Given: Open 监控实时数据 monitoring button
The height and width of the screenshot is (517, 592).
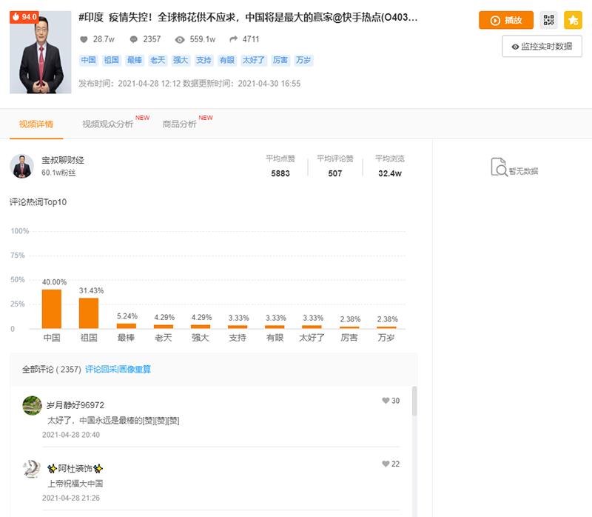Looking at the screenshot, I should [x=542, y=46].
